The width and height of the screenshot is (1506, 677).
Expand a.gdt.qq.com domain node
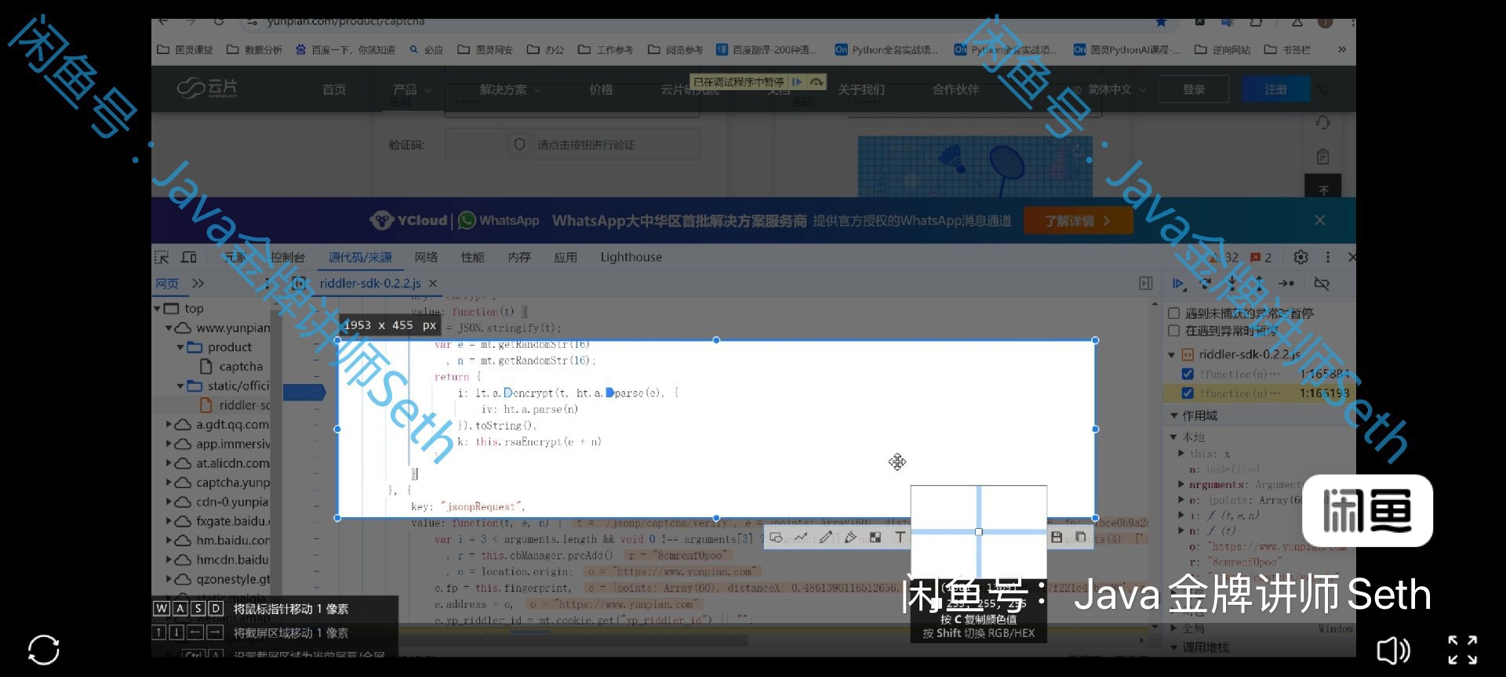[169, 425]
